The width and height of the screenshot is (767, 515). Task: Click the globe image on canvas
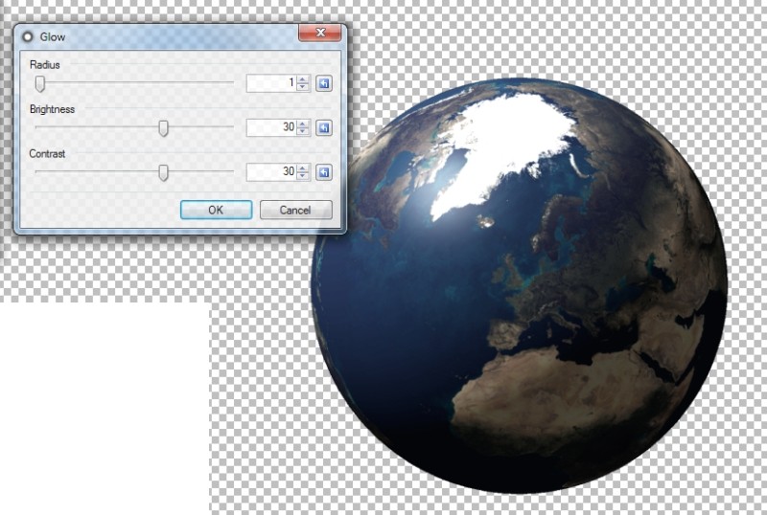[x=520, y=286]
